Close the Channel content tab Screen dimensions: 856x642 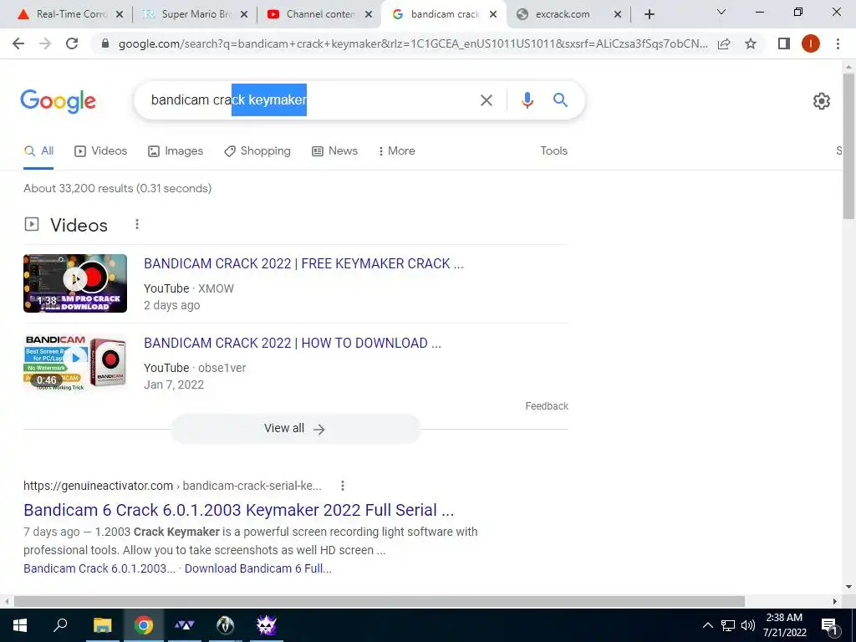(x=369, y=14)
